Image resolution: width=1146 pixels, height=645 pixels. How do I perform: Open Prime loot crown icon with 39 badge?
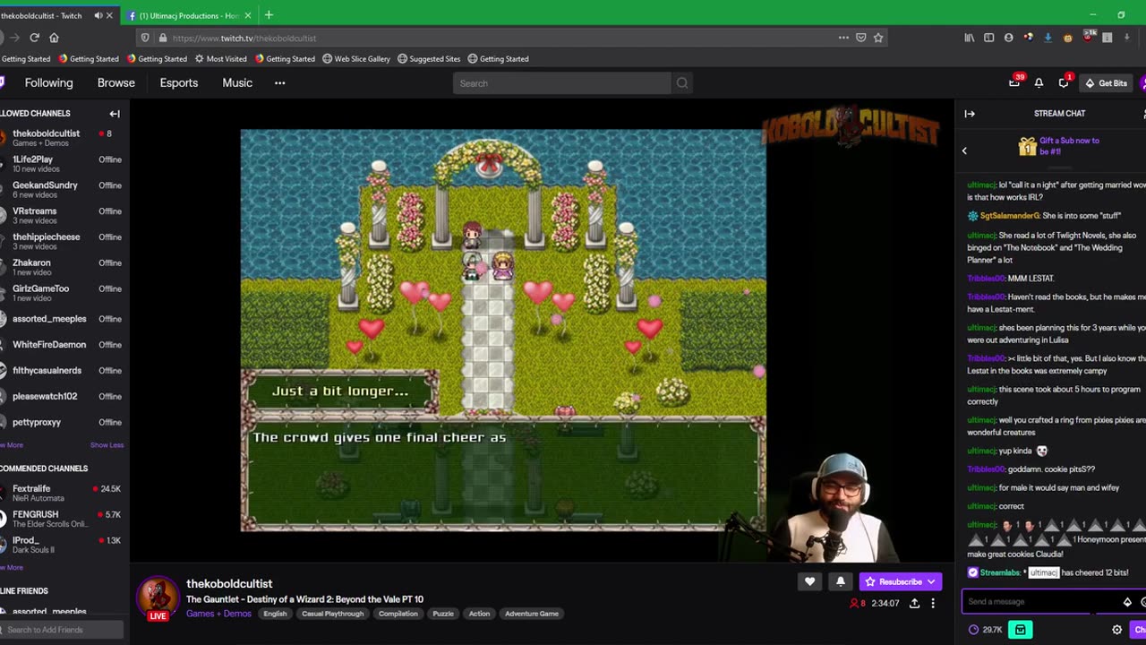pyautogui.click(x=1014, y=82)
